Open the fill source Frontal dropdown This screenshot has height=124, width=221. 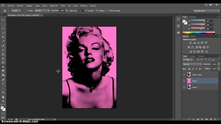click(x=16, y=11)
